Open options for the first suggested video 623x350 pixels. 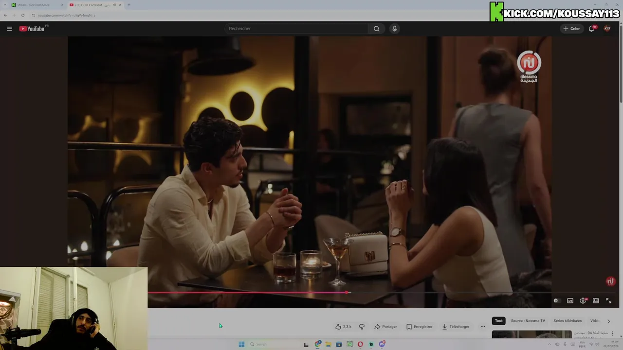click(613, 334)
